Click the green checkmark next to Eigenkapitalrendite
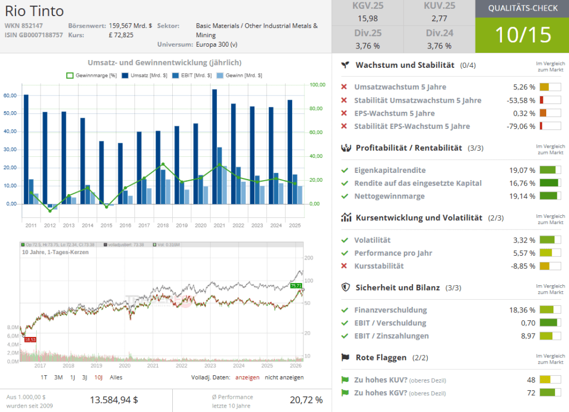The image size is (569, 412). [x=344, y=170]
